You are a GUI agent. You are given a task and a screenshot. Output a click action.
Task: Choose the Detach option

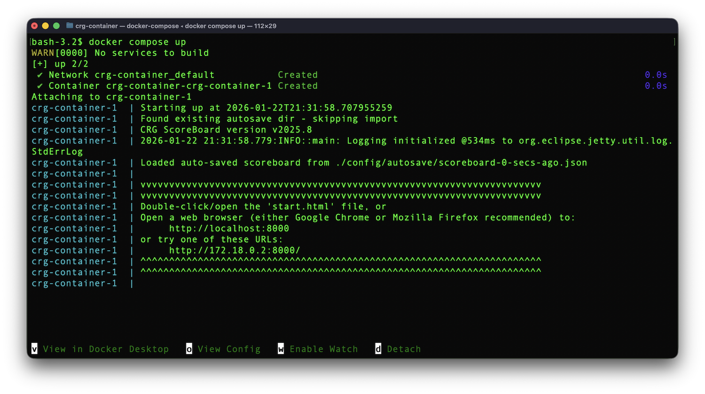[404, 349]
